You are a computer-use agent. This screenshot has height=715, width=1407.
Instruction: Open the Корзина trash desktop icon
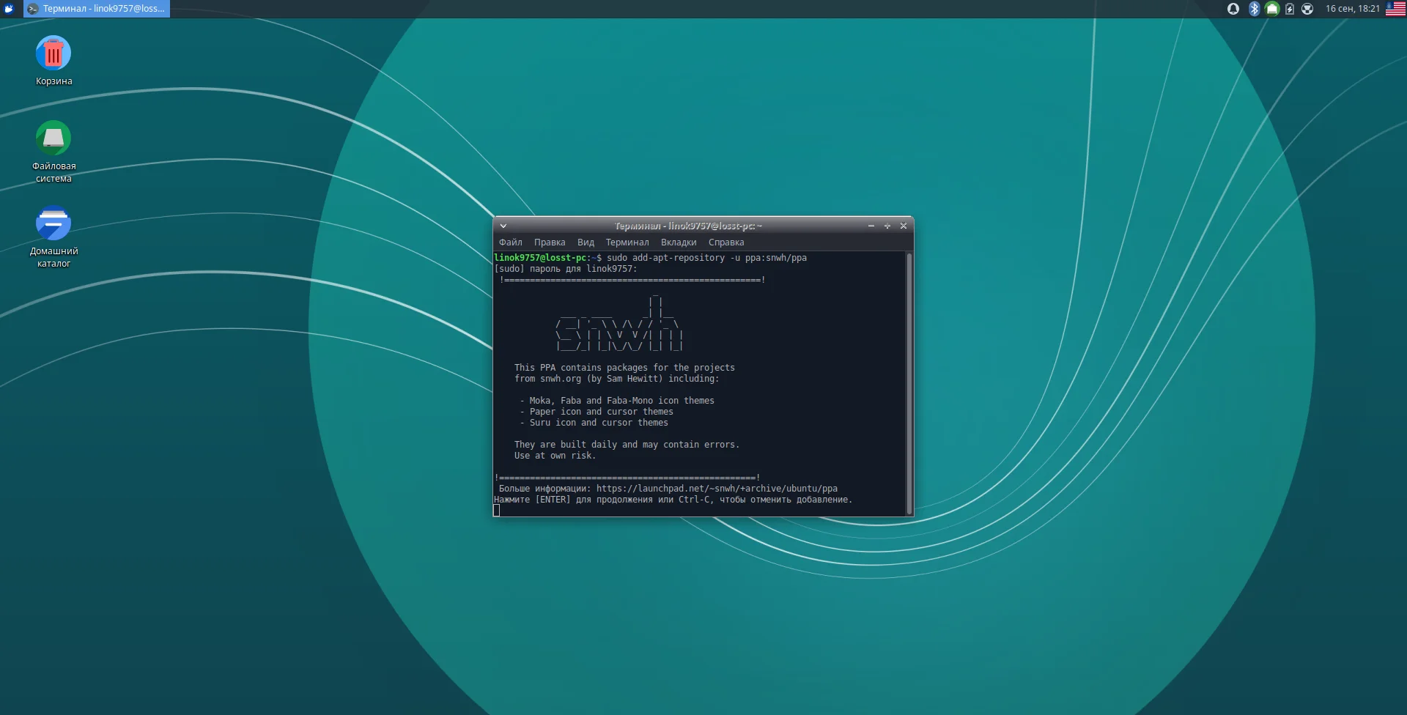(x=53, y=54)
